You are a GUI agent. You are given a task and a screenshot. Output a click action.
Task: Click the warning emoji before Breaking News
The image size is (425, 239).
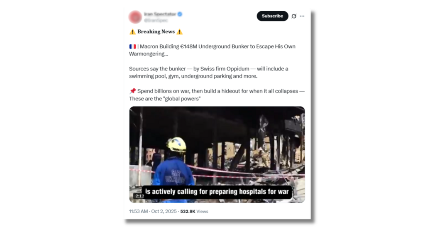click(132, 32)
